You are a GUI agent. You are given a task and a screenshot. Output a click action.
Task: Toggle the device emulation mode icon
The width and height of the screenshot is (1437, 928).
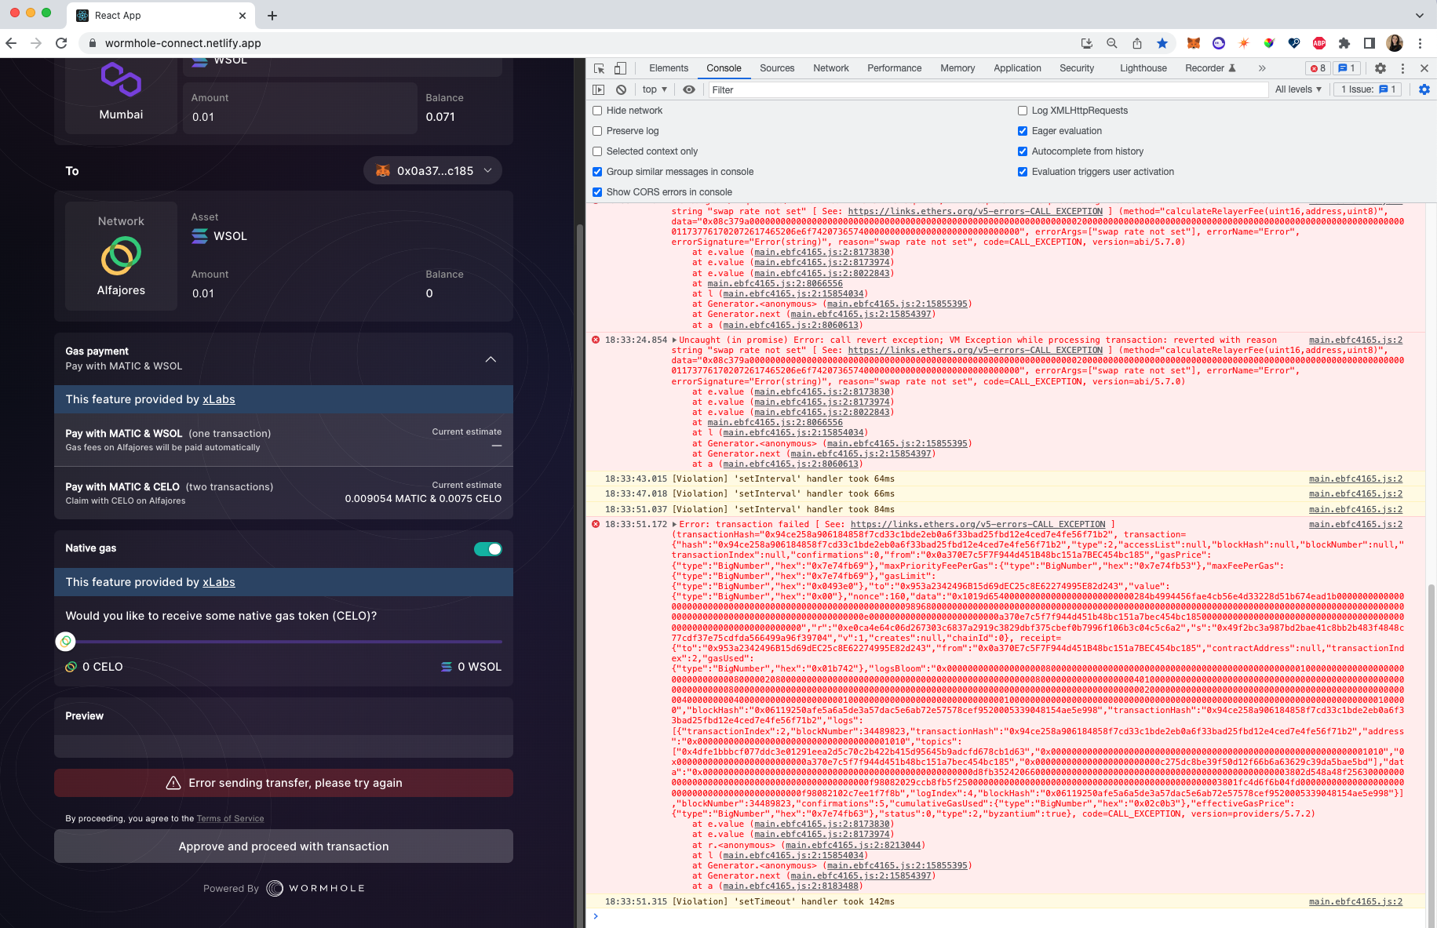tap(620, 68)
